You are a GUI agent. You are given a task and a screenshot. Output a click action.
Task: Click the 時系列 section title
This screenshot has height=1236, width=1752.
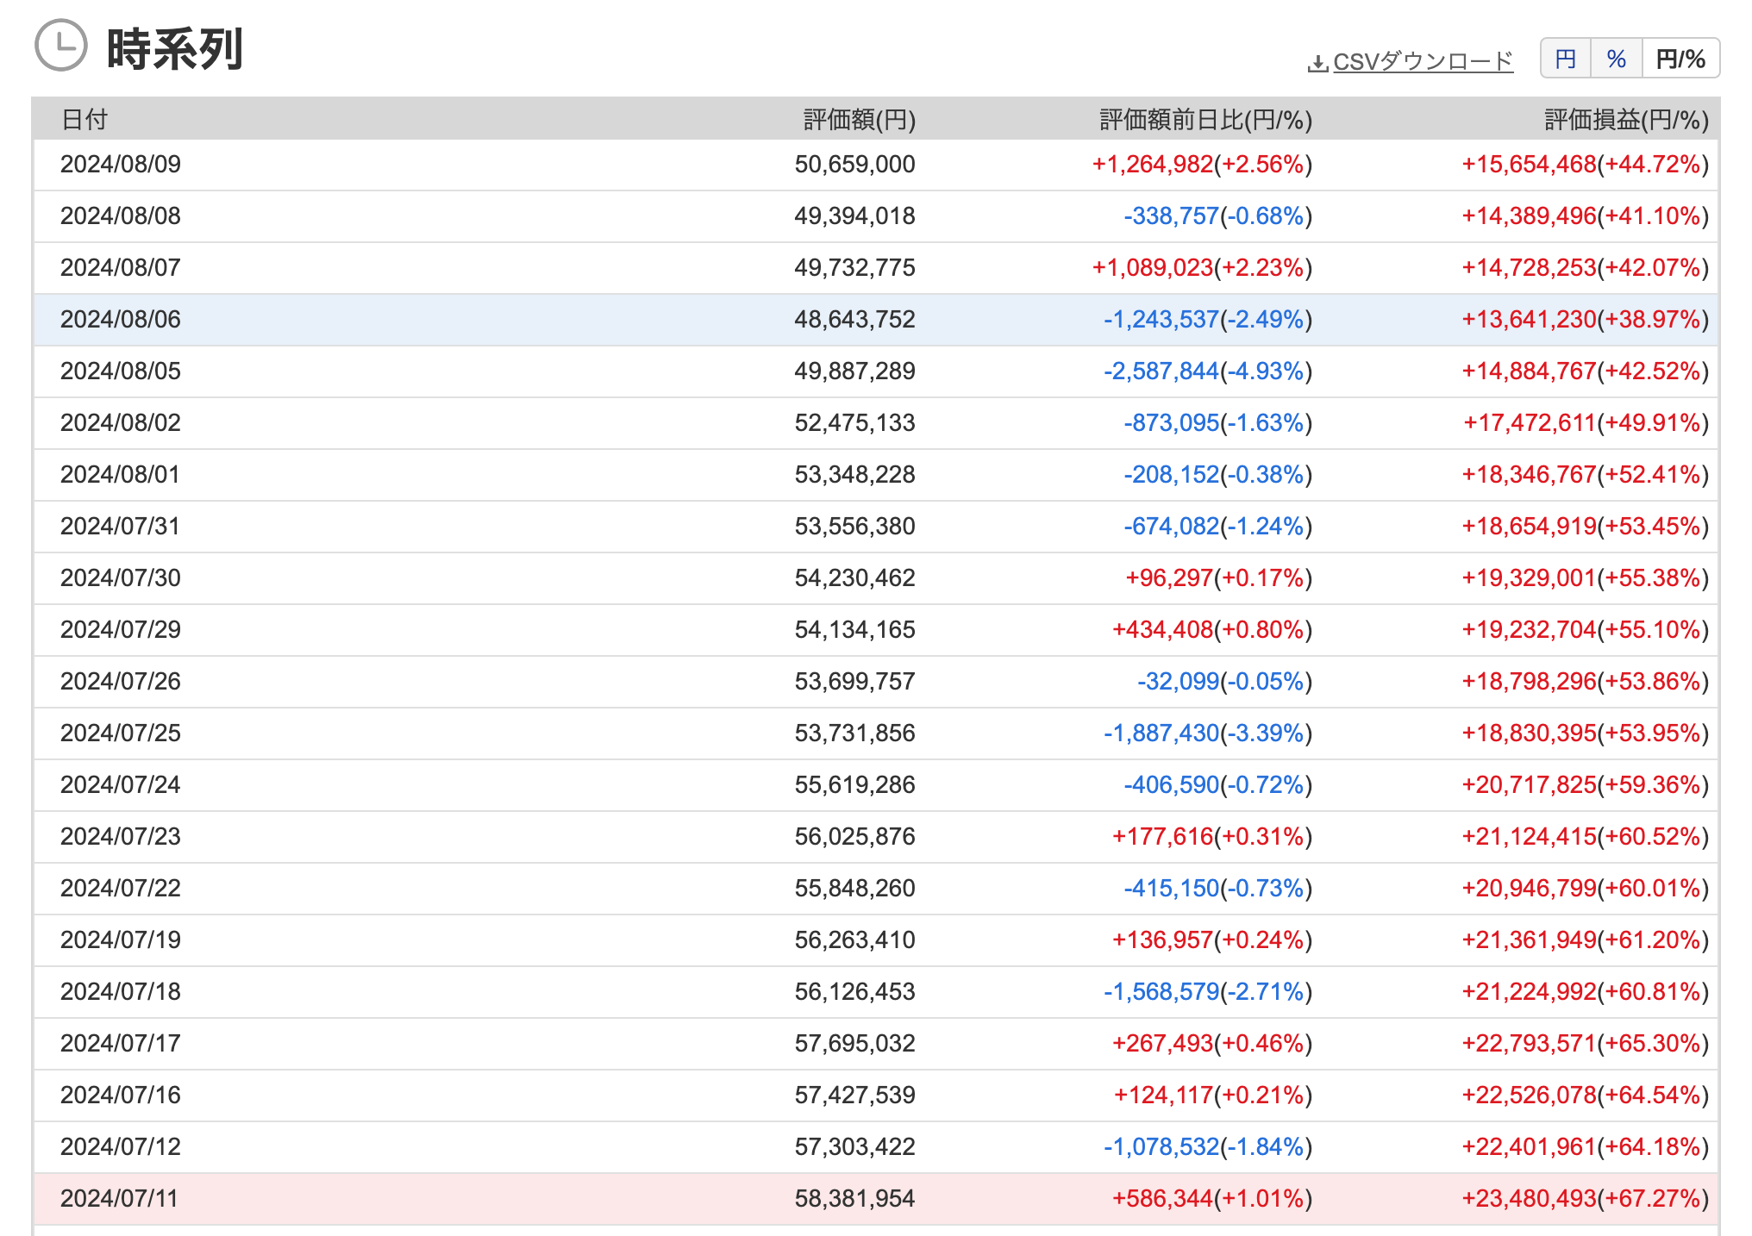click(175, 48)
